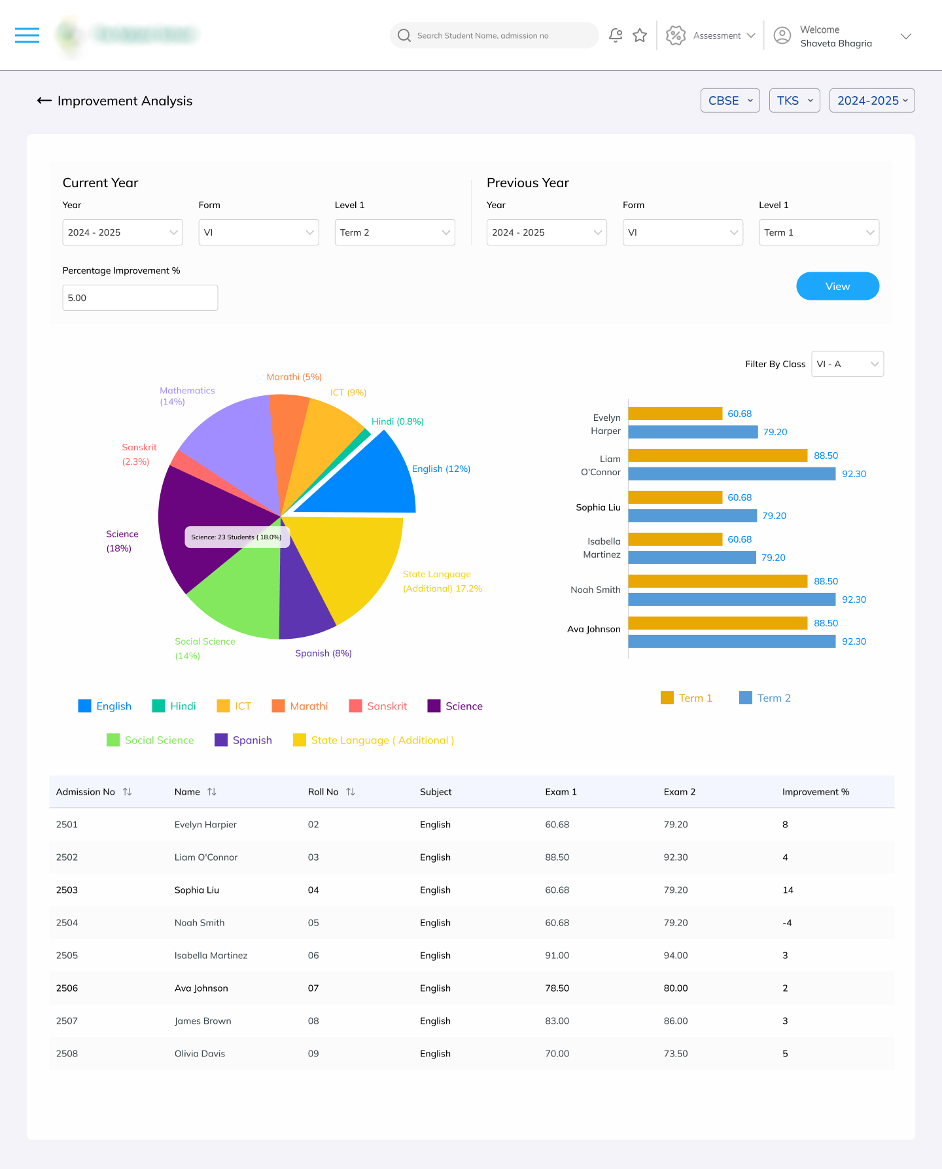Click the Assessment module badge icon
The image size is (942, 1169).
(675, 35)
